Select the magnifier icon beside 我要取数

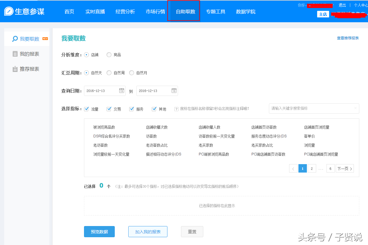pyautogui.click(x=14, y=38)
